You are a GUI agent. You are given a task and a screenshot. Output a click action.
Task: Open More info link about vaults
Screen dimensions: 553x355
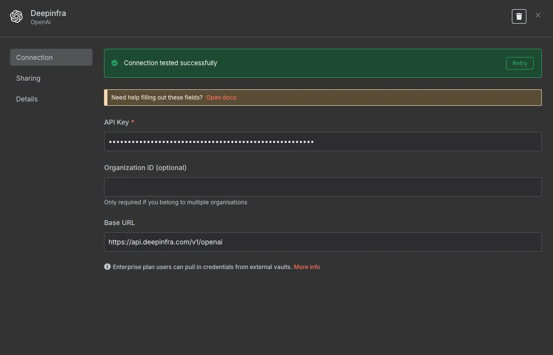pyautogui.click(x=307, y=267)
